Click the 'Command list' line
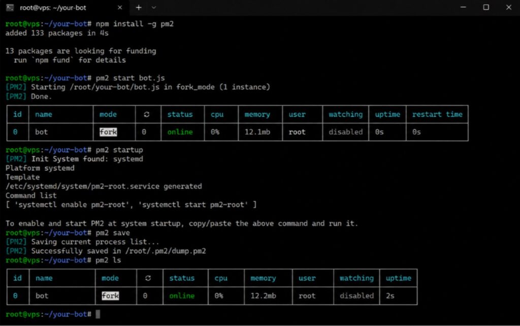Screen dimensions: 520x326 tap(31, 195)
